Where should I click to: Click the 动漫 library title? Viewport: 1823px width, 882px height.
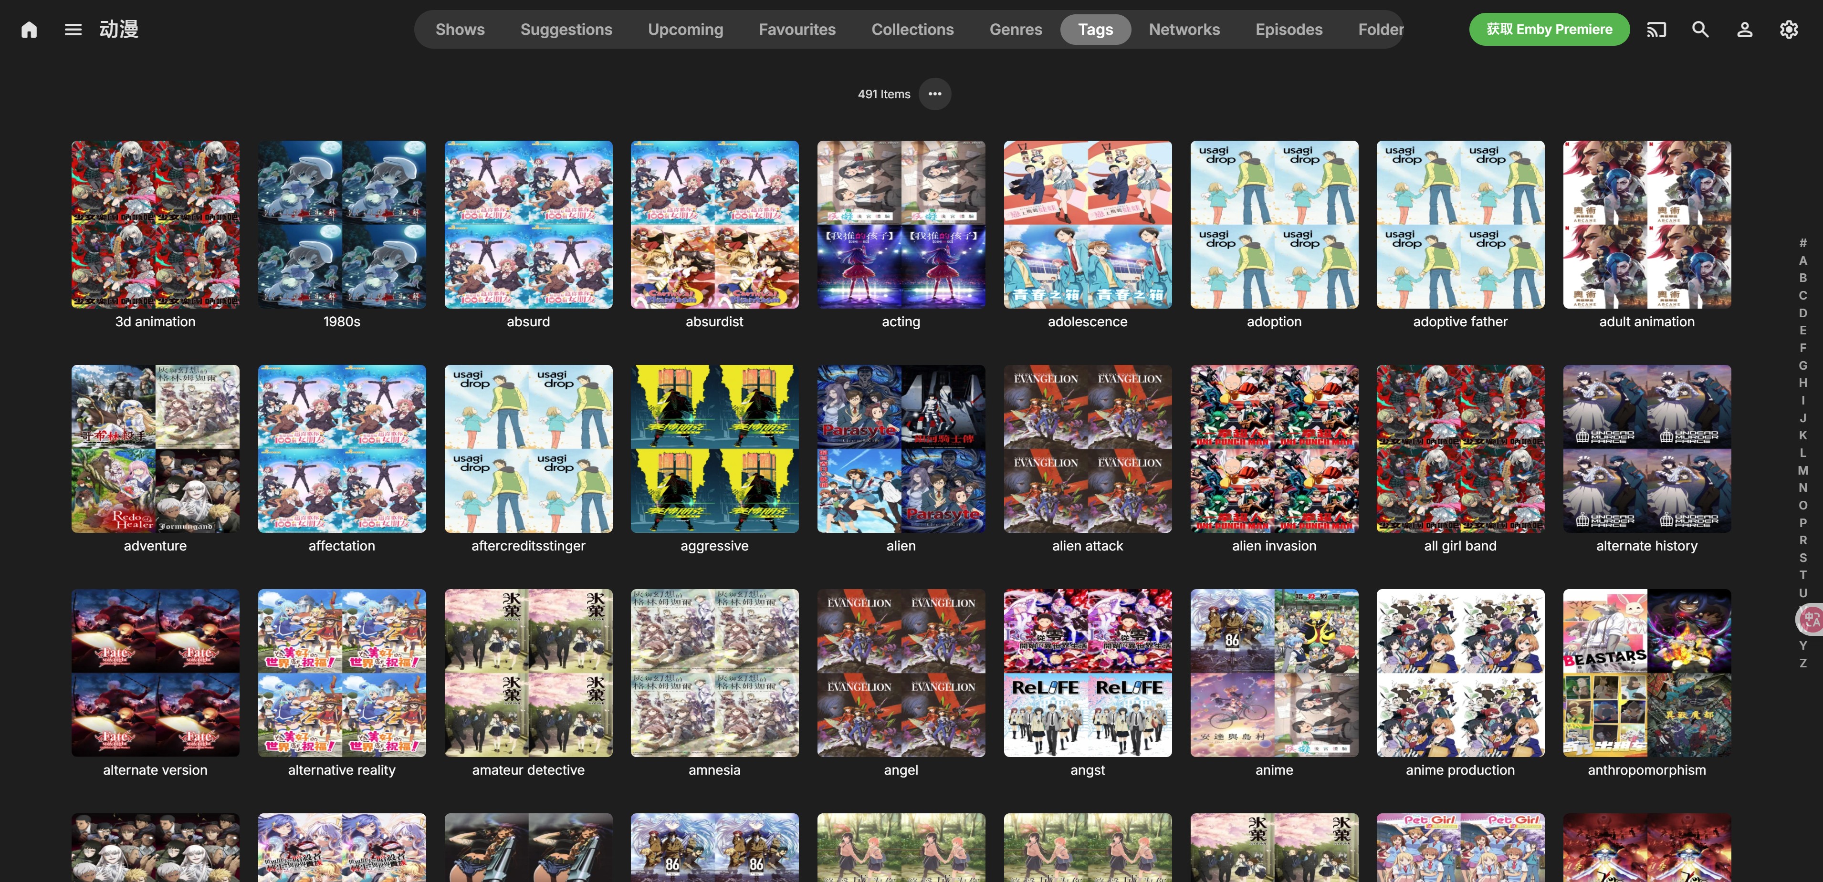[x=118, y=30]
